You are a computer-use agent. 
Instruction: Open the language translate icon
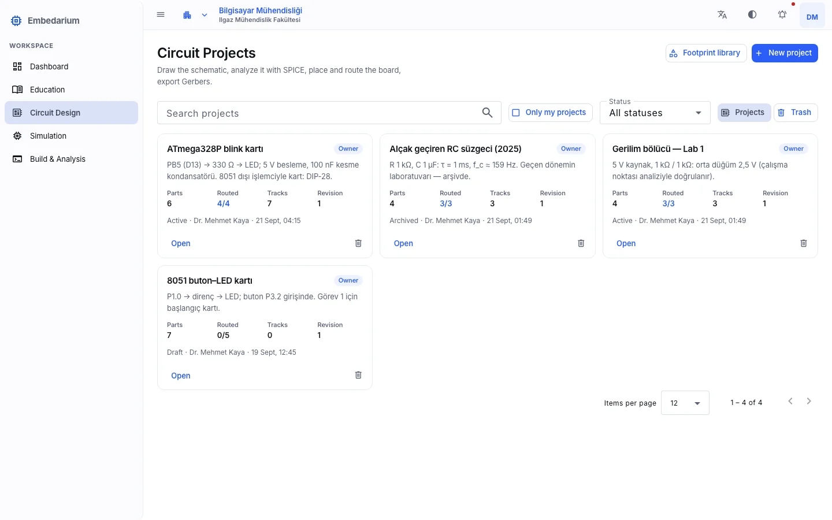(722, 15)
